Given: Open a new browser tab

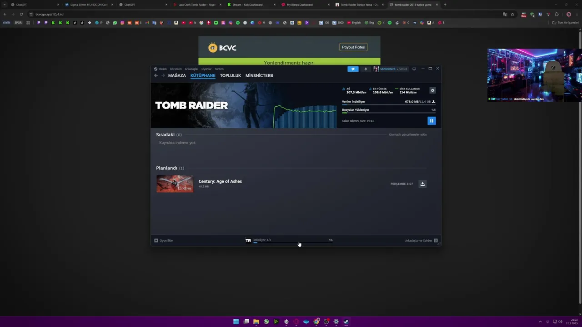Looking at the screenshot, I should (445, 5).
